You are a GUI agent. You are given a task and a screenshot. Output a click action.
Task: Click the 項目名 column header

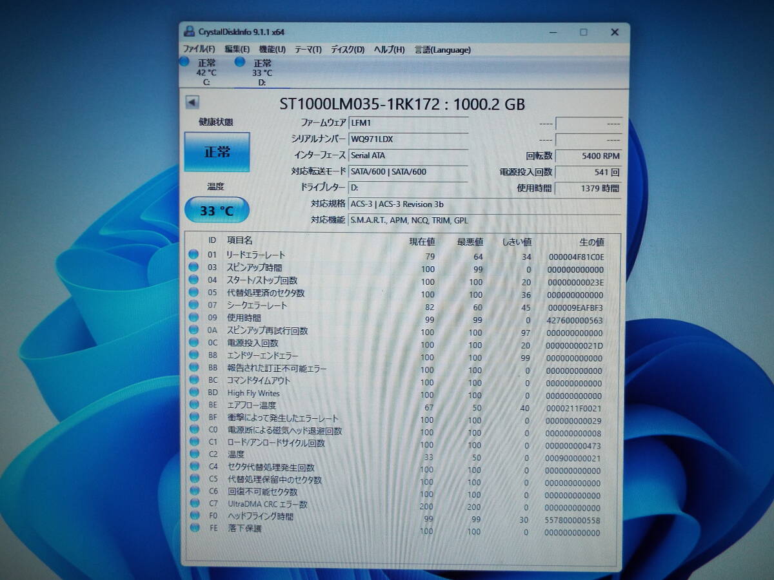239,240
